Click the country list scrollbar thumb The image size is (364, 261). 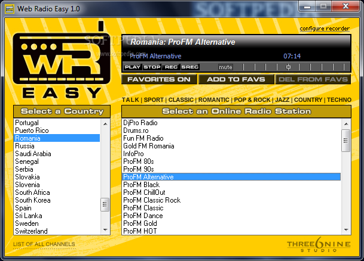tap(105, 204)
